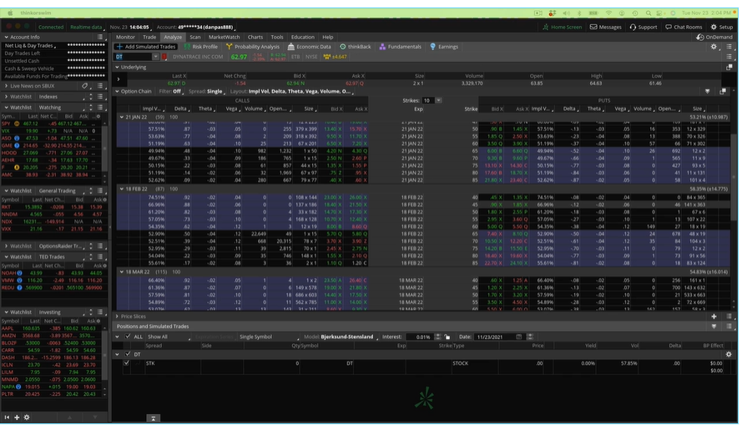The width and height of the screenshot is (747, 440).
Task: Collapse the Option Chain section
Action: [x=117, y=91]
